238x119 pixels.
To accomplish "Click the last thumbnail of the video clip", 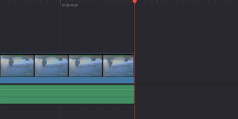I will point(118,66).
